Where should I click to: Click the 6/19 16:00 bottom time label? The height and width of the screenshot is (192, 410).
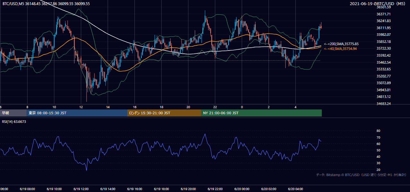pyautogui.click(x=134, y=189)
